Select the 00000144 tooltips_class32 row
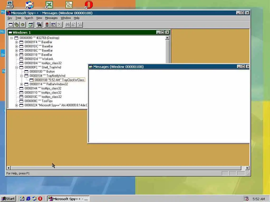 coord(43,88)
